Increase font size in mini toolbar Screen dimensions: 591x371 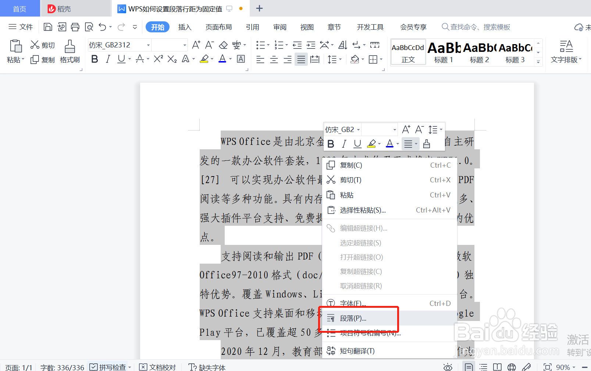(x=406, y=129)
